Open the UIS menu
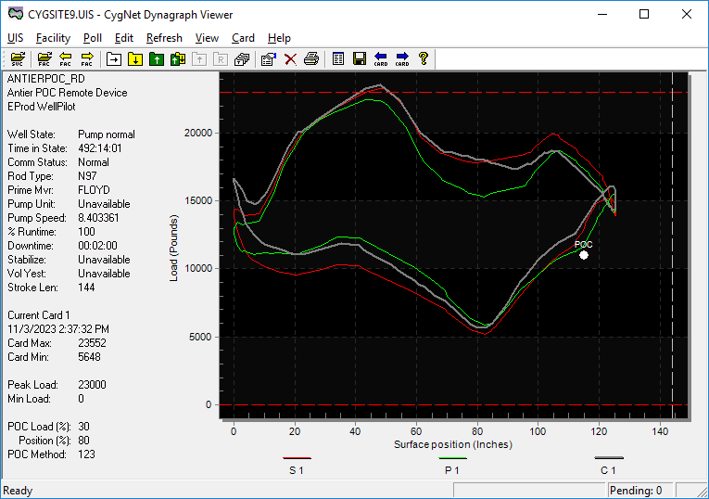709x499 pixels. pyautogui.click(x=16, y=38)
